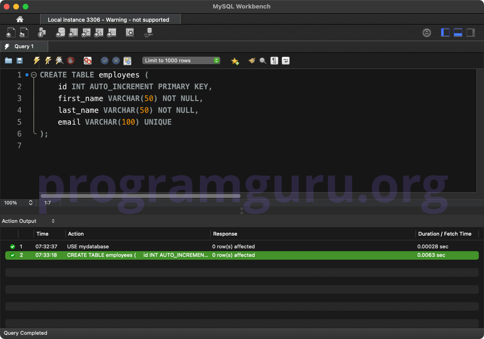Viewport: 484px width, 339px height.
Task: Click the green macOS zoom window button
Action: pyautogui.click(x=26, y=7)
